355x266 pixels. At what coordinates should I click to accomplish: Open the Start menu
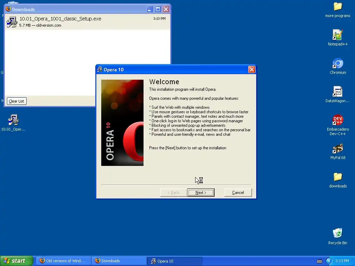point(17,261)
